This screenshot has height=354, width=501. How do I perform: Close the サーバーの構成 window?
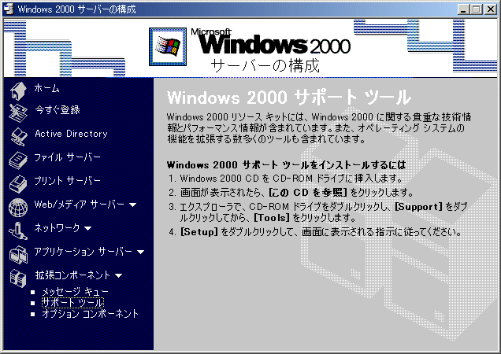coord(491,9)
